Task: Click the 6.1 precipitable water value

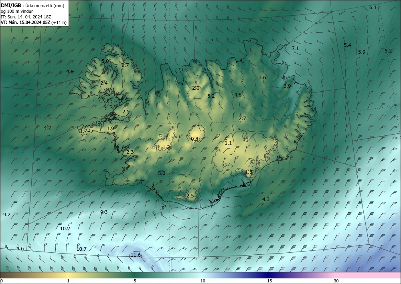Action: (x=373, y=7)
